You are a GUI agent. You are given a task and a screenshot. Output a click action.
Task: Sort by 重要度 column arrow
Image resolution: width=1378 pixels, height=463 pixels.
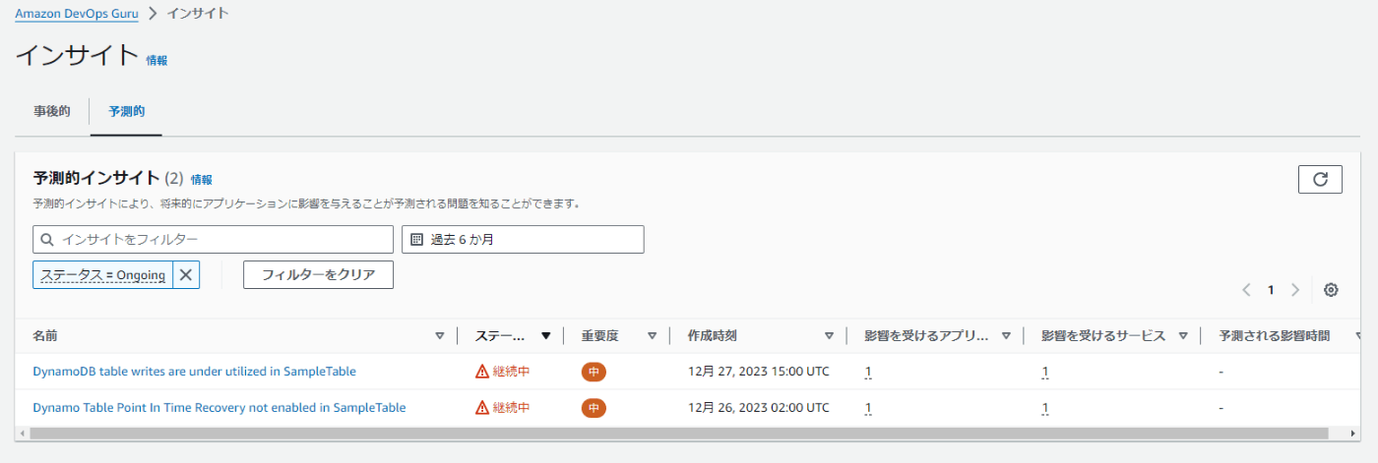click(652, 336)
